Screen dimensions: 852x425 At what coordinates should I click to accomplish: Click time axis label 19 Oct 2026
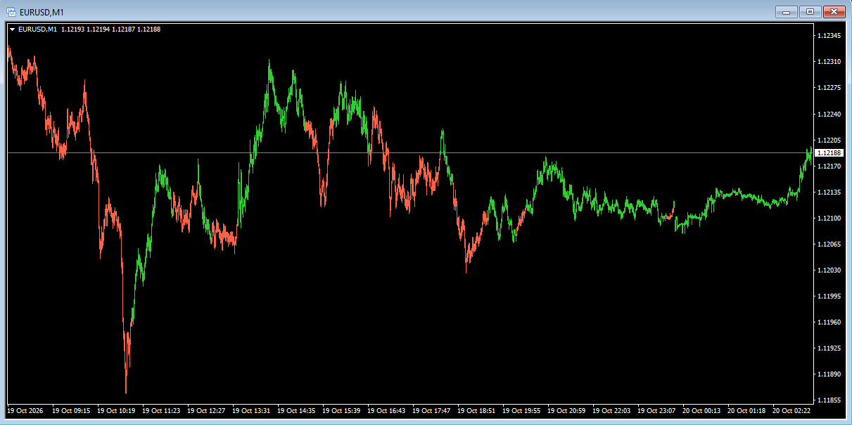click(25, 410)
